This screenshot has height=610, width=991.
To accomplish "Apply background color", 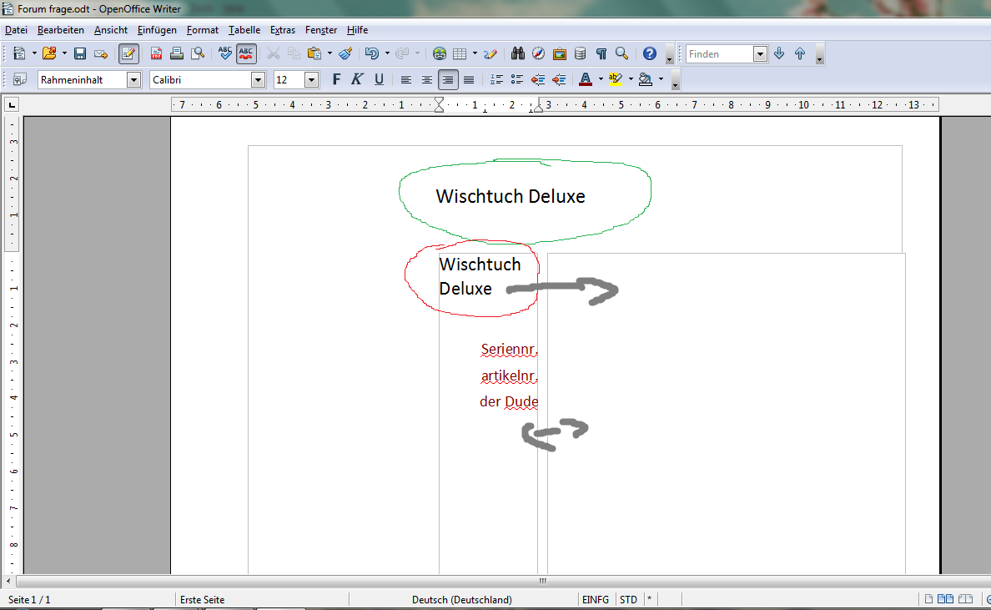I will (646, 79).
